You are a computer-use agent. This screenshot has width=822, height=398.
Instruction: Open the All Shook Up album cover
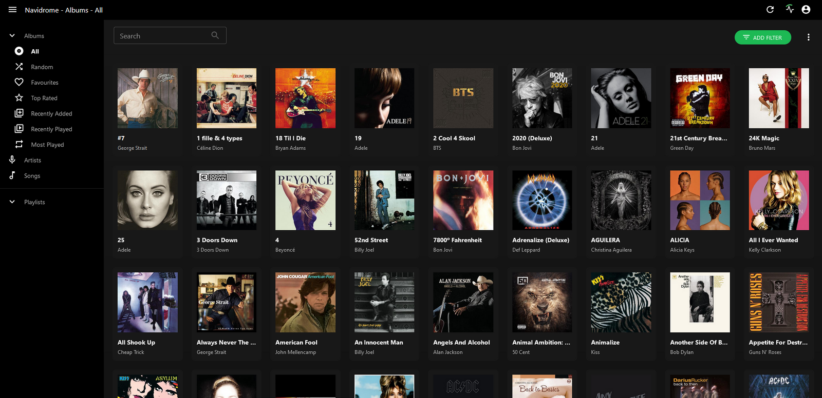click(x=147, y=302)
